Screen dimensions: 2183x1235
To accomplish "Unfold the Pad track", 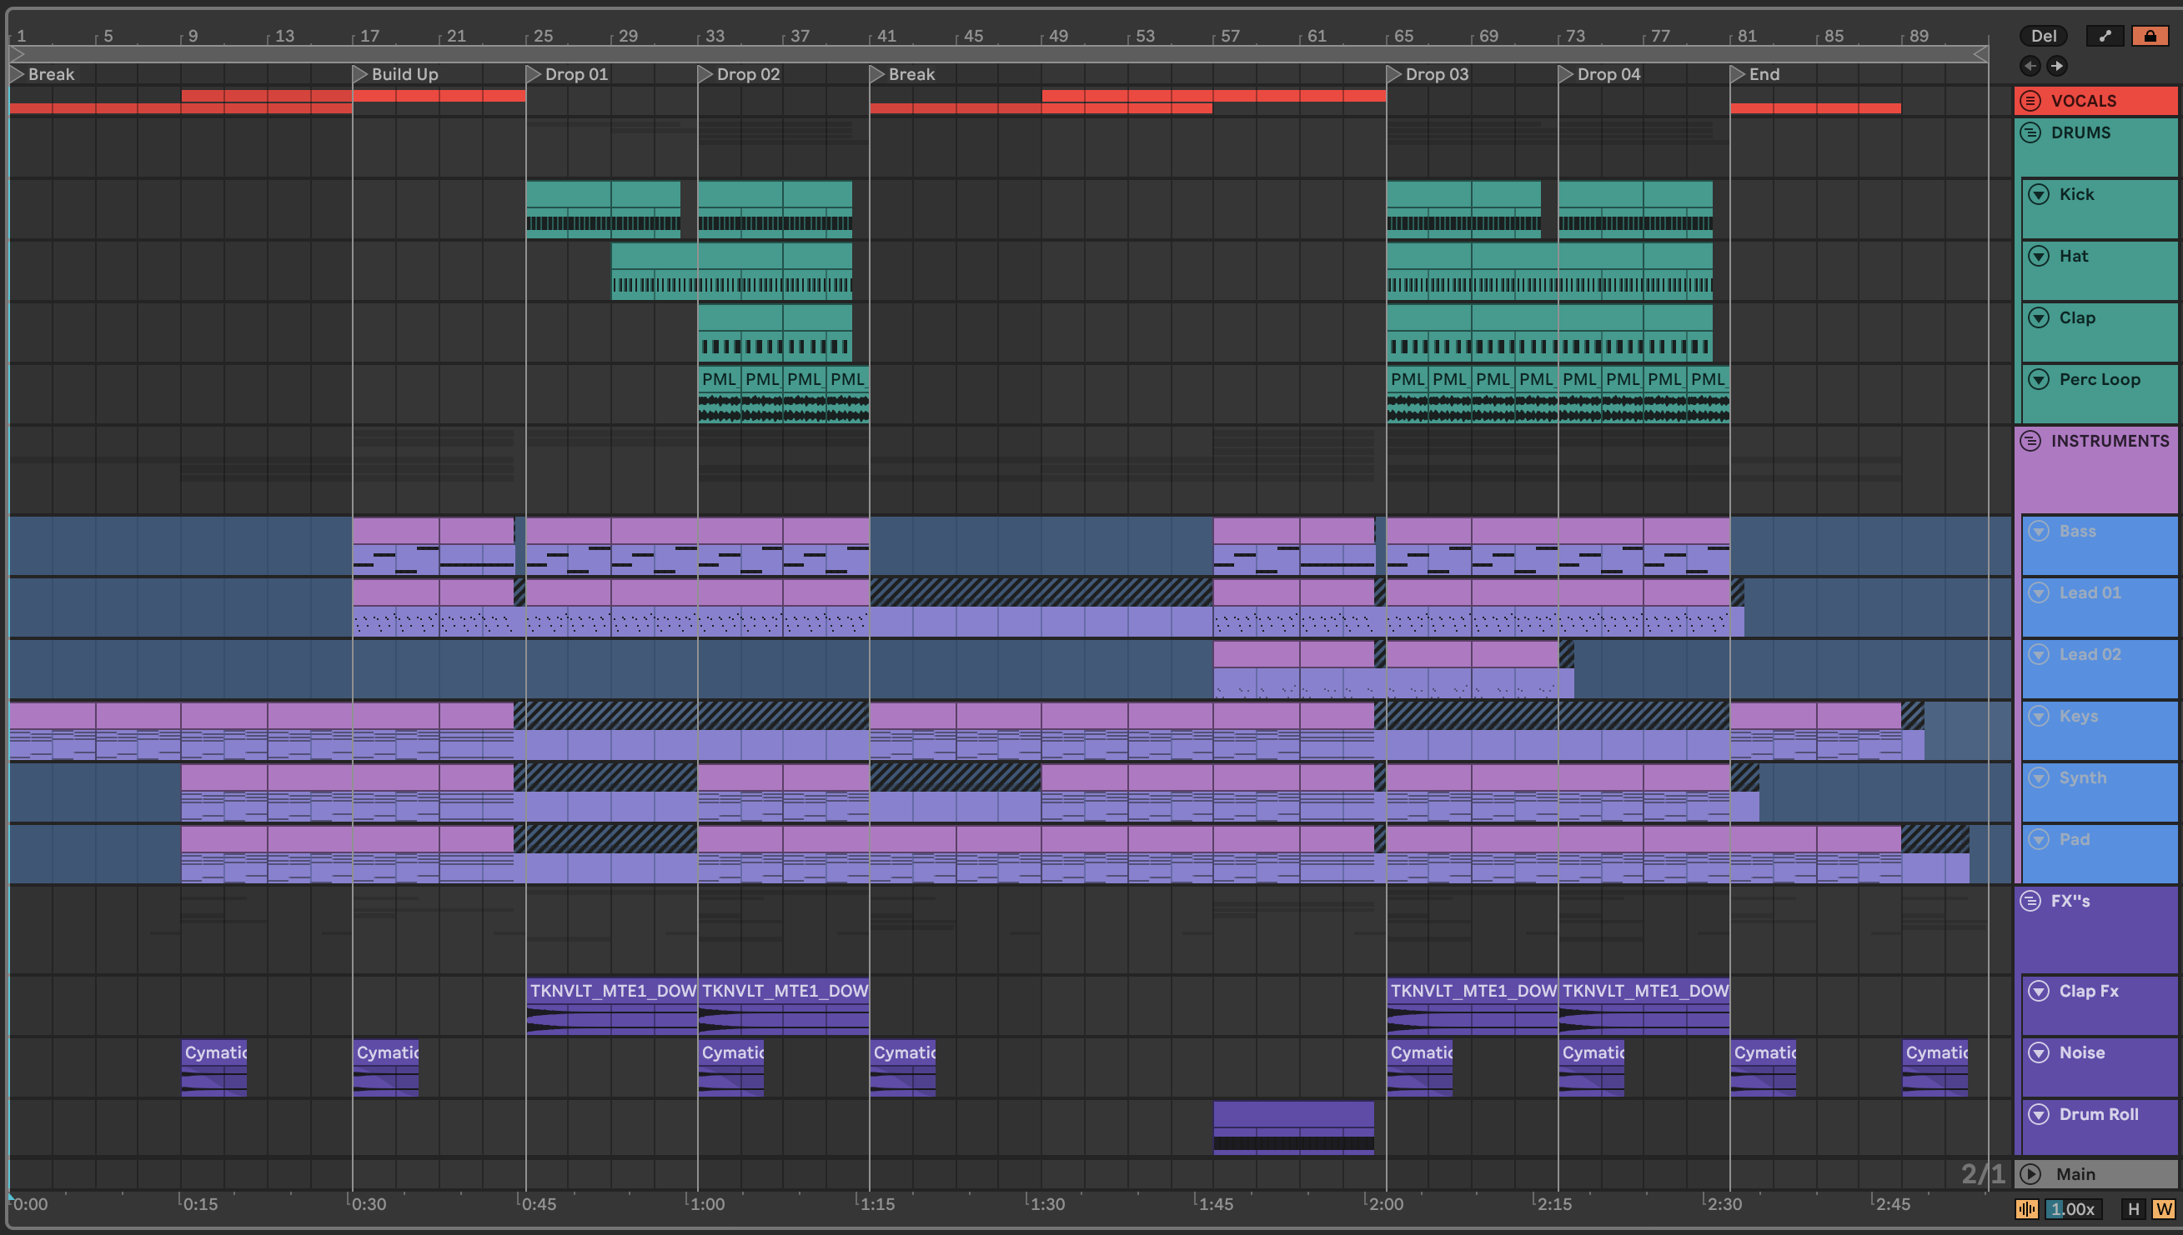I will coord(2039,840).
